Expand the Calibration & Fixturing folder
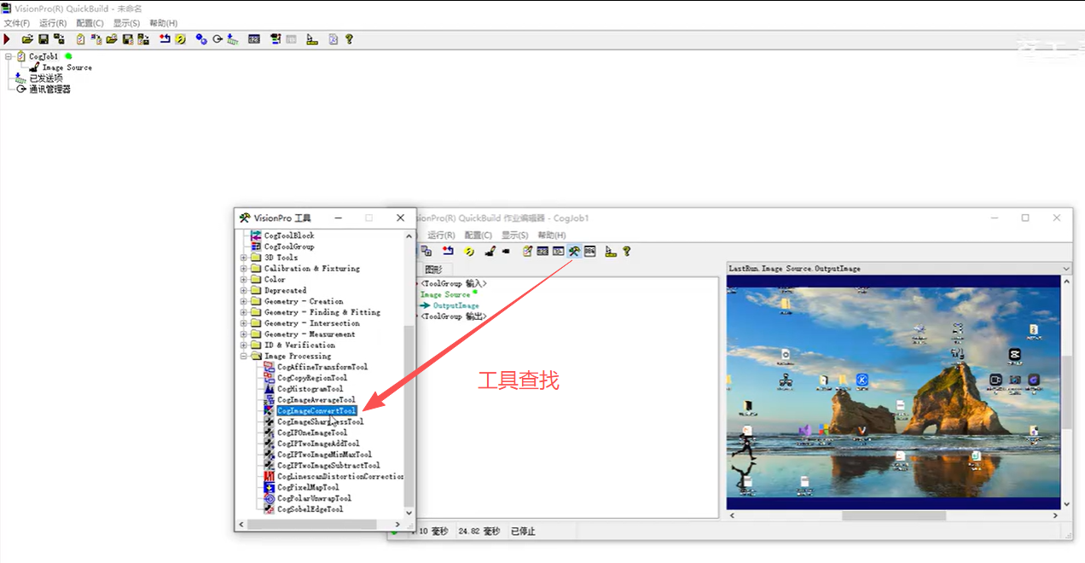The width and height of the screenshot is (1085, 563). [x=244, y=269]
